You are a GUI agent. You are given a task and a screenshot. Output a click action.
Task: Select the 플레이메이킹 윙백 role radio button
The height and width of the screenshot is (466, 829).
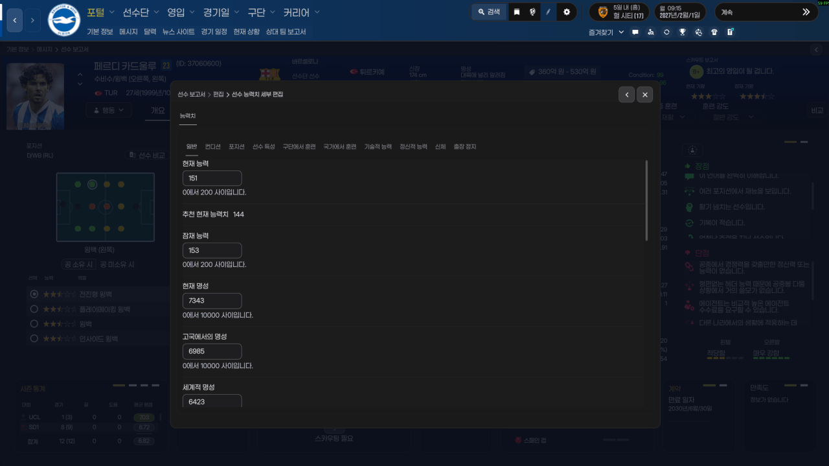[x=34, y=309]
